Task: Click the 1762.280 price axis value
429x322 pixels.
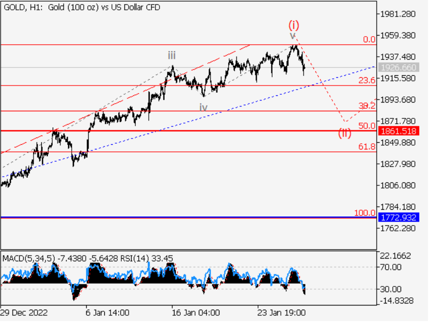Action: 398,228
